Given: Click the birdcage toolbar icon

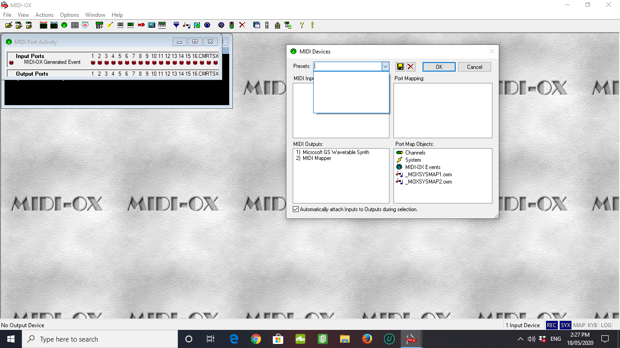Looking at the screenshot, I should click(277, 25).
